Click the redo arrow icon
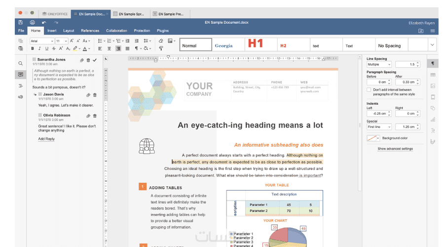Screen dimensions: 444x247 56,22
